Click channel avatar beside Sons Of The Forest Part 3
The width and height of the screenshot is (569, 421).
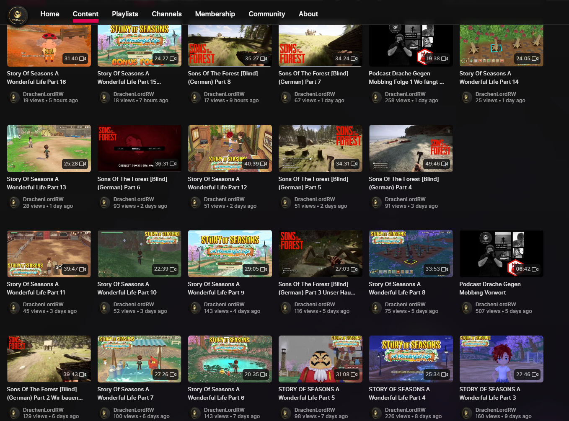[286, 308]
